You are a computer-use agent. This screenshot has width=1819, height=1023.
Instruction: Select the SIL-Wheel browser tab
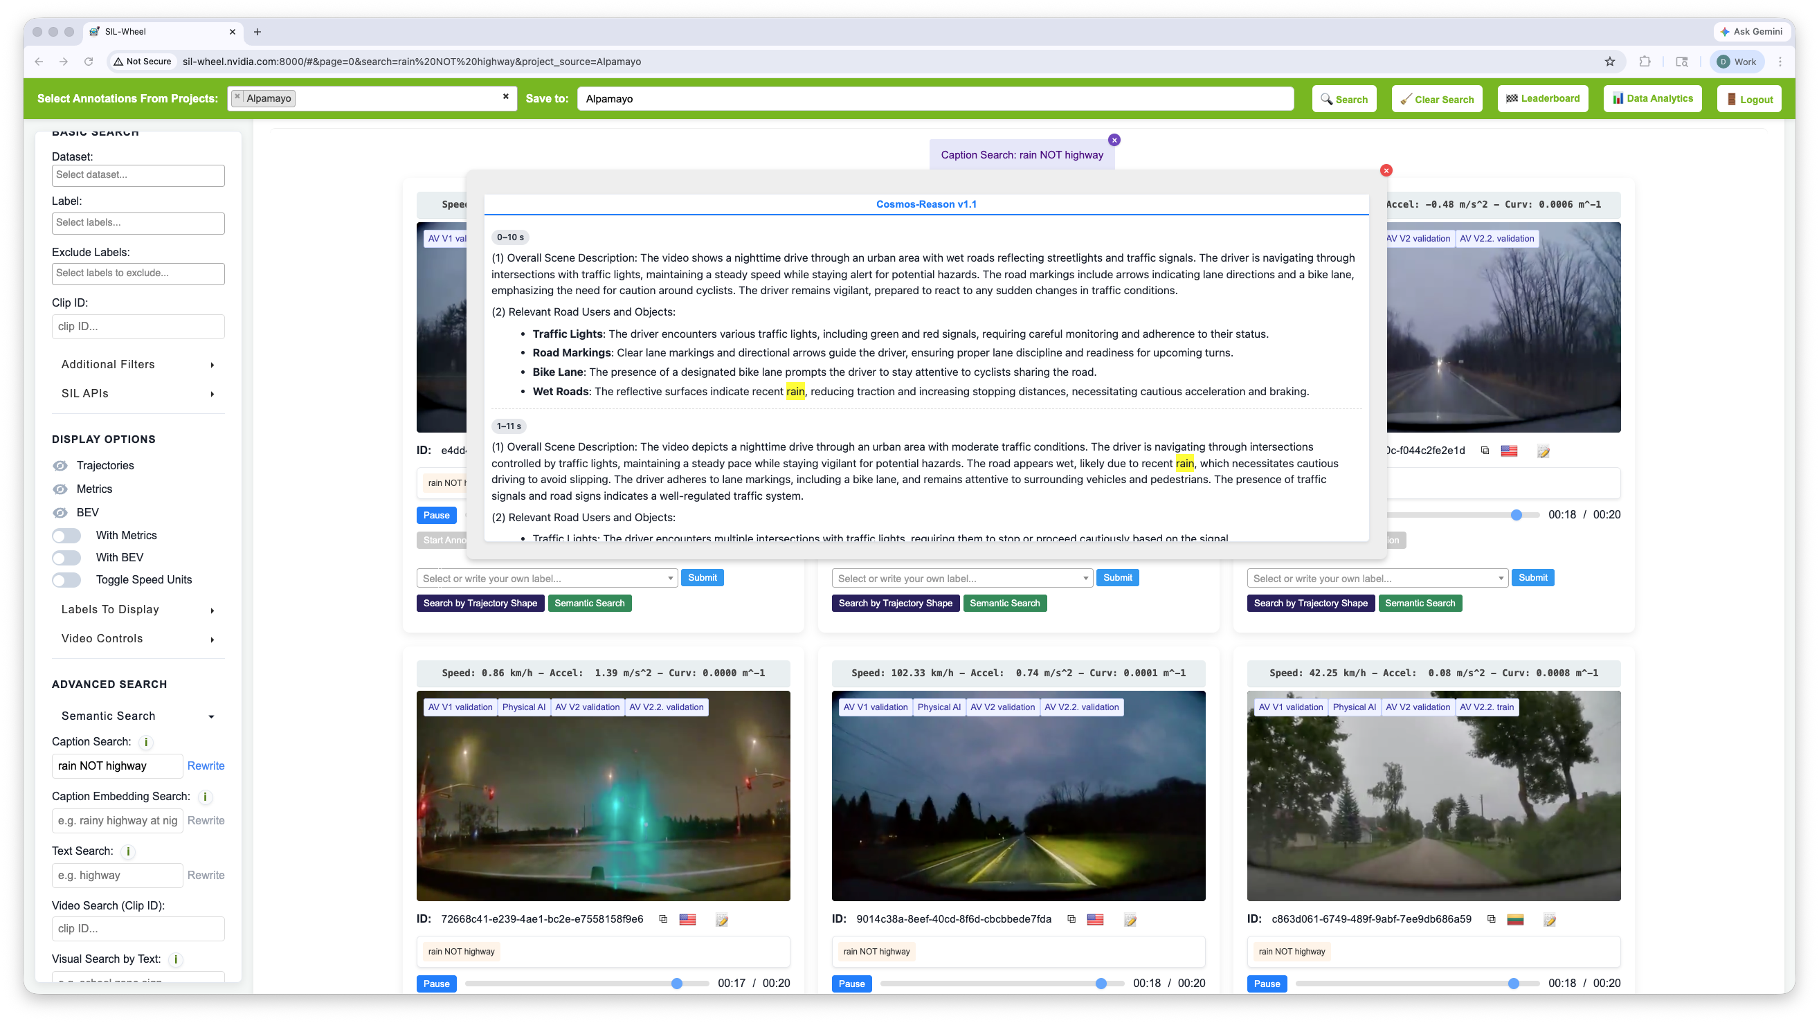163,32
